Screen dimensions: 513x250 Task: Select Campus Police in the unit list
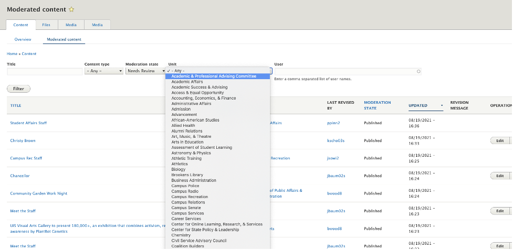pos(185,186)
